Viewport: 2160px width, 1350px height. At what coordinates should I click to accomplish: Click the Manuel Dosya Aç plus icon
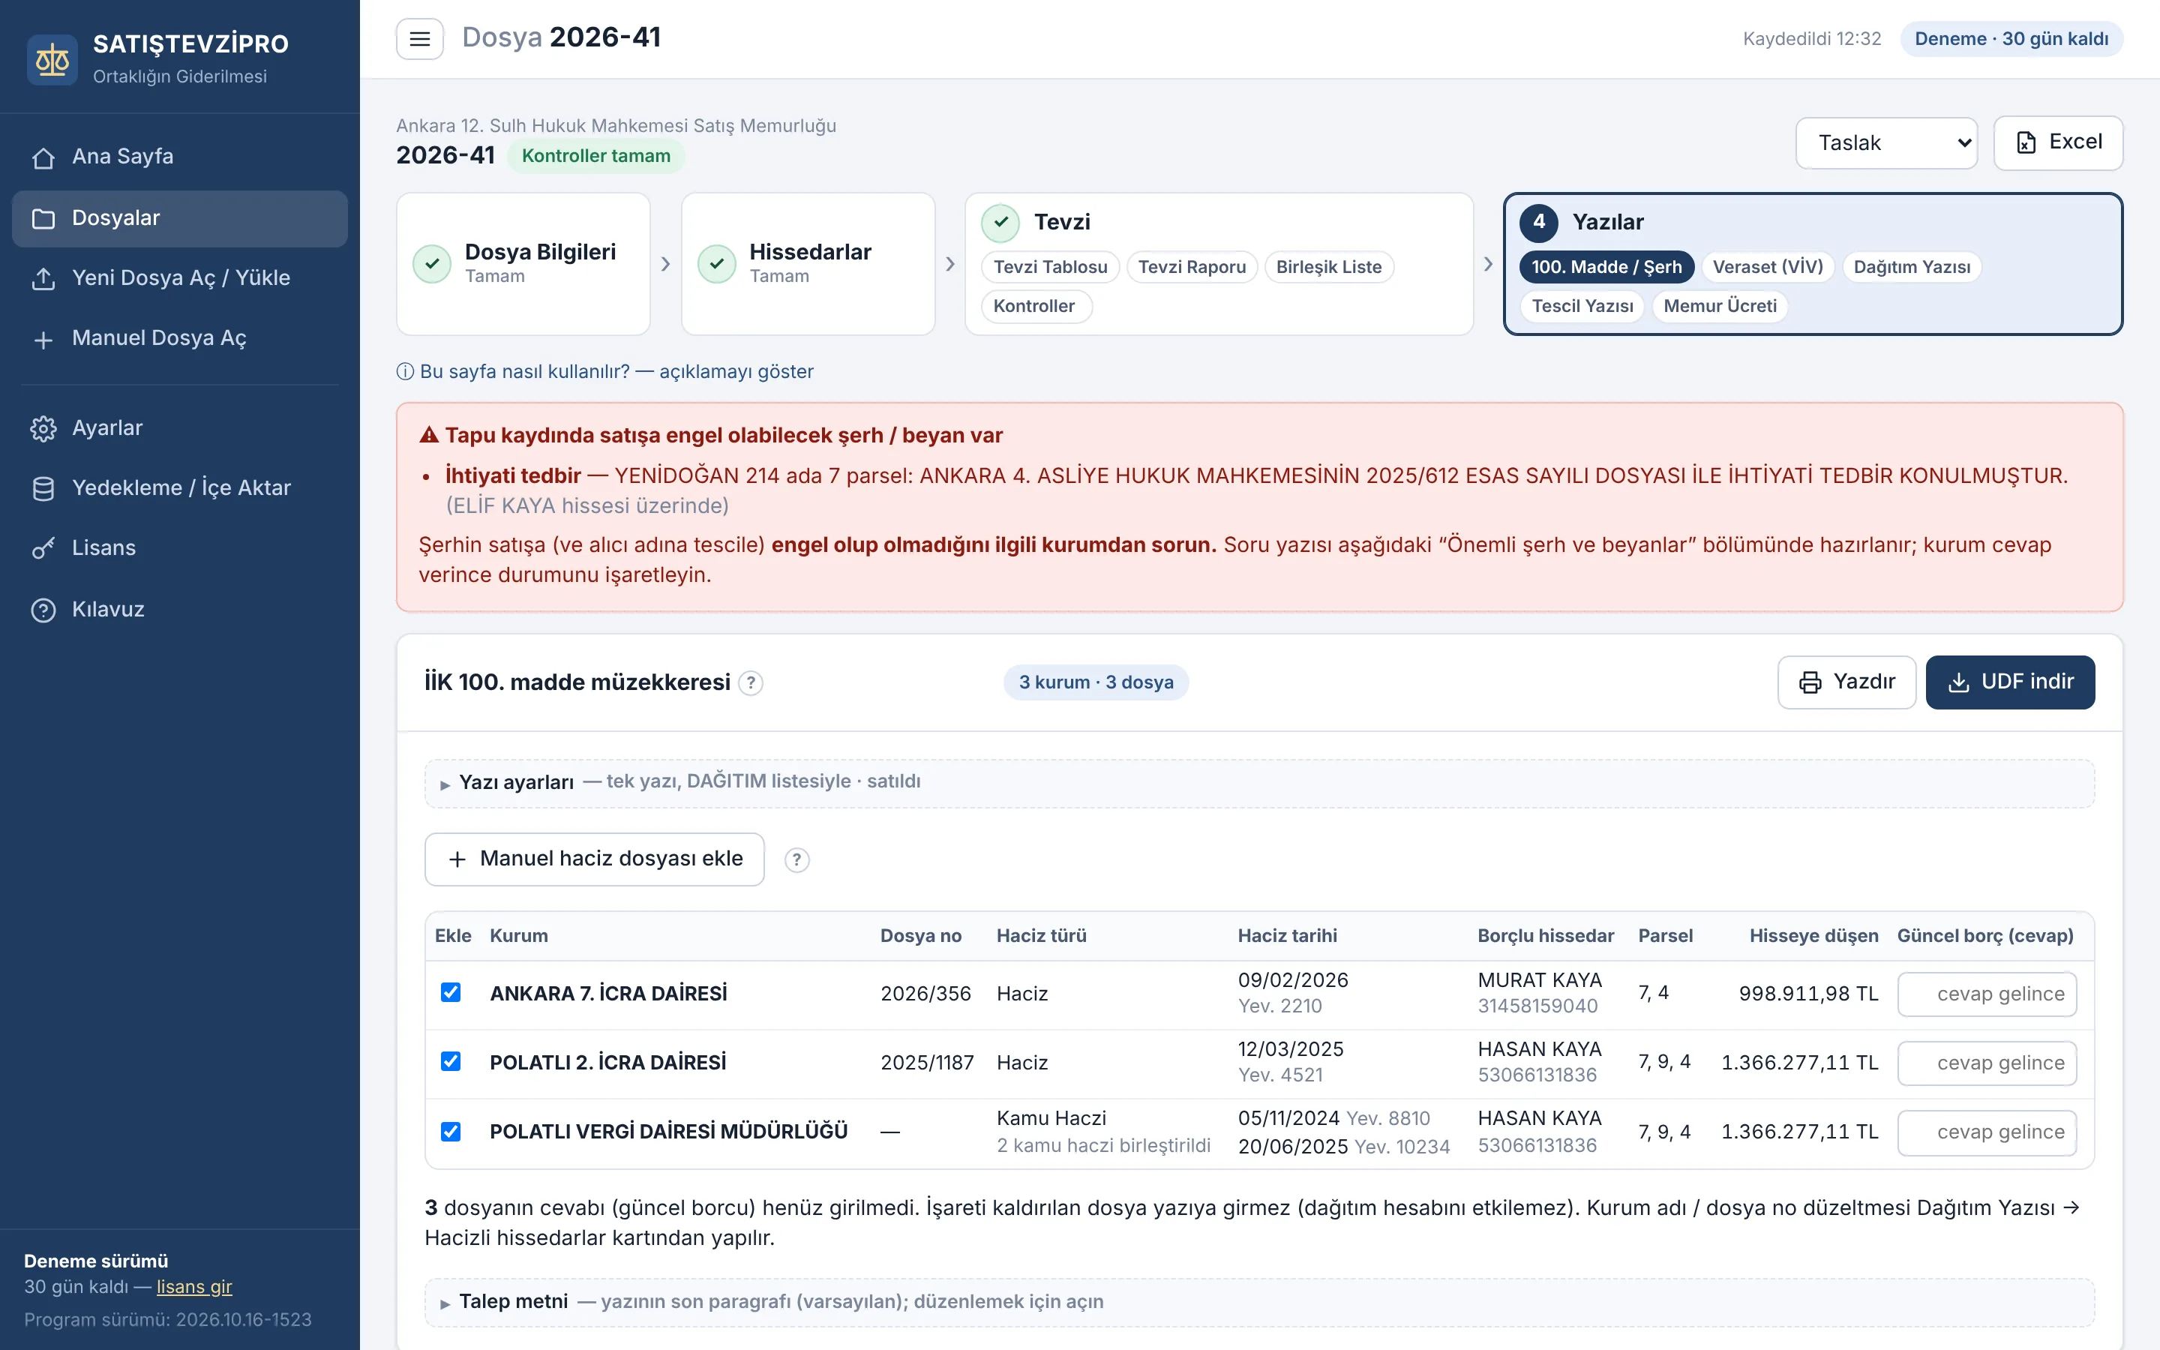(x=43, y=339)
